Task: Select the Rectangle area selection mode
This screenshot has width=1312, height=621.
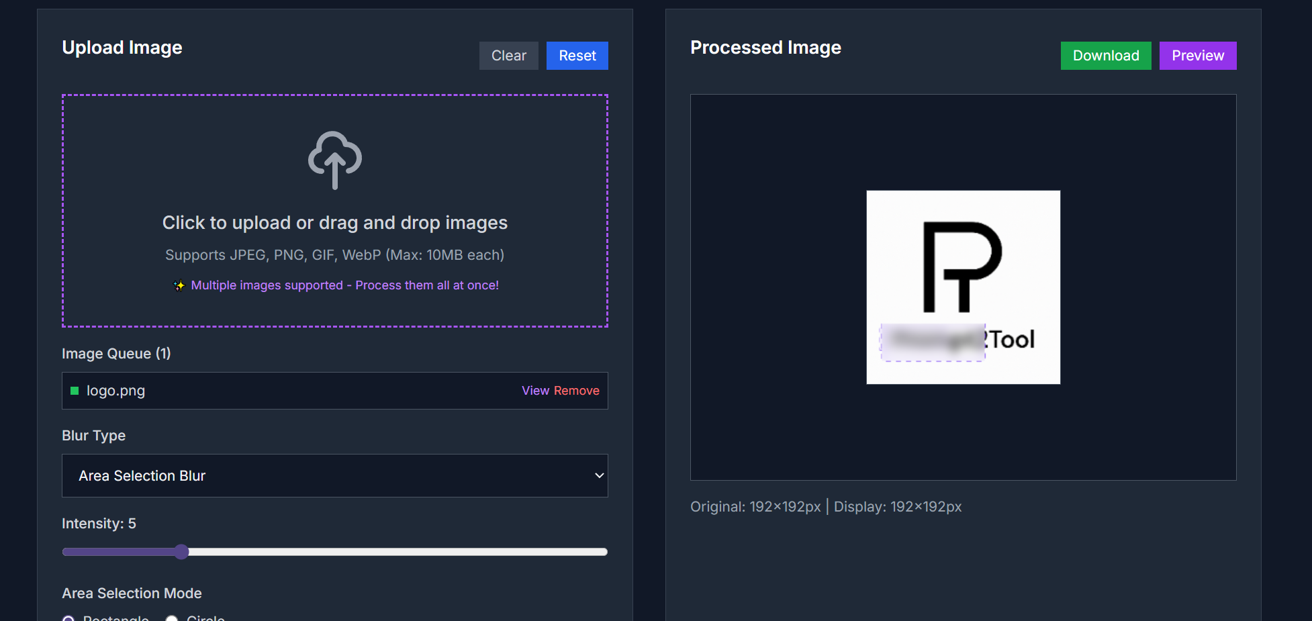Action: coord(69,618)
